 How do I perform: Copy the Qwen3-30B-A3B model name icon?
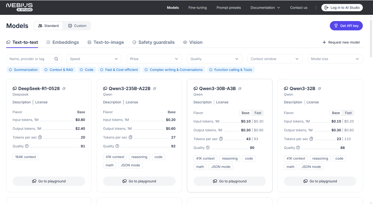pos(240,89)
